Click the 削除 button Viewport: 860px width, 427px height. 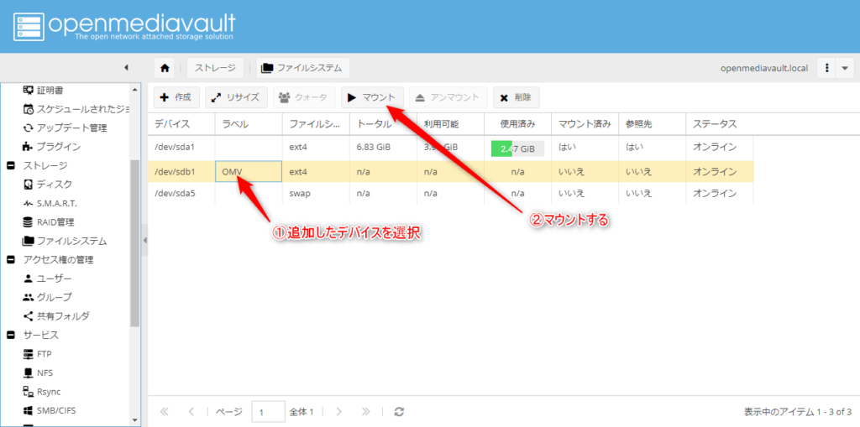[516, 97]
